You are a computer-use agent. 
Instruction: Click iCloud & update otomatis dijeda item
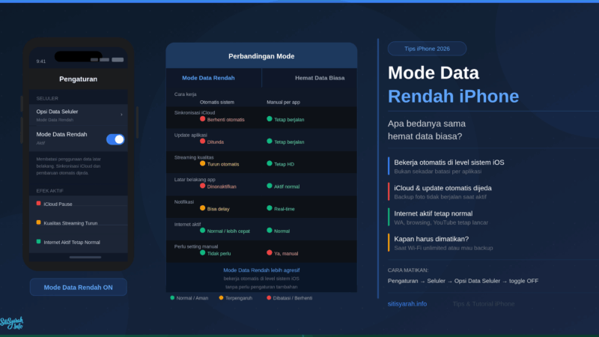click(x=443, y=188)
